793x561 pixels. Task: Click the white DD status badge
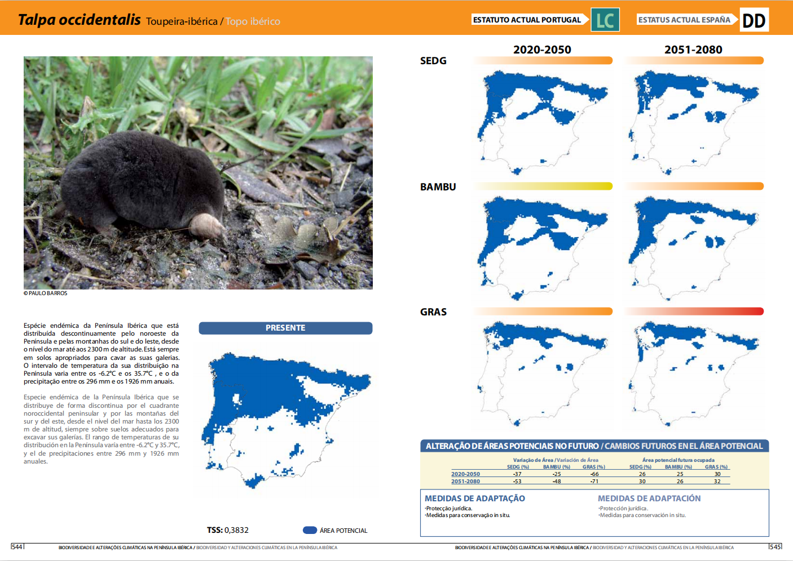pyautogui.click(x=754, y=20)
